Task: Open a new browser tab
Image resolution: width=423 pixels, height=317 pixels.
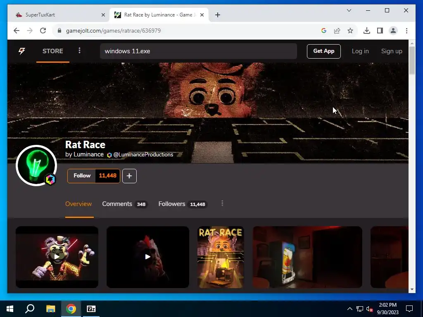Action: 218,15
